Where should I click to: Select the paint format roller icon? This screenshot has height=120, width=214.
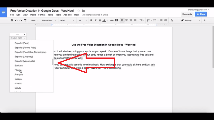25,20
